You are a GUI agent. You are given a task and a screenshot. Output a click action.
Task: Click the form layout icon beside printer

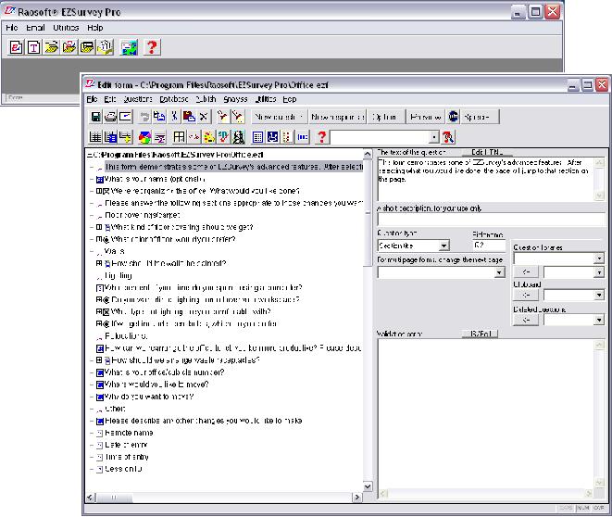[x=126, y=117]
